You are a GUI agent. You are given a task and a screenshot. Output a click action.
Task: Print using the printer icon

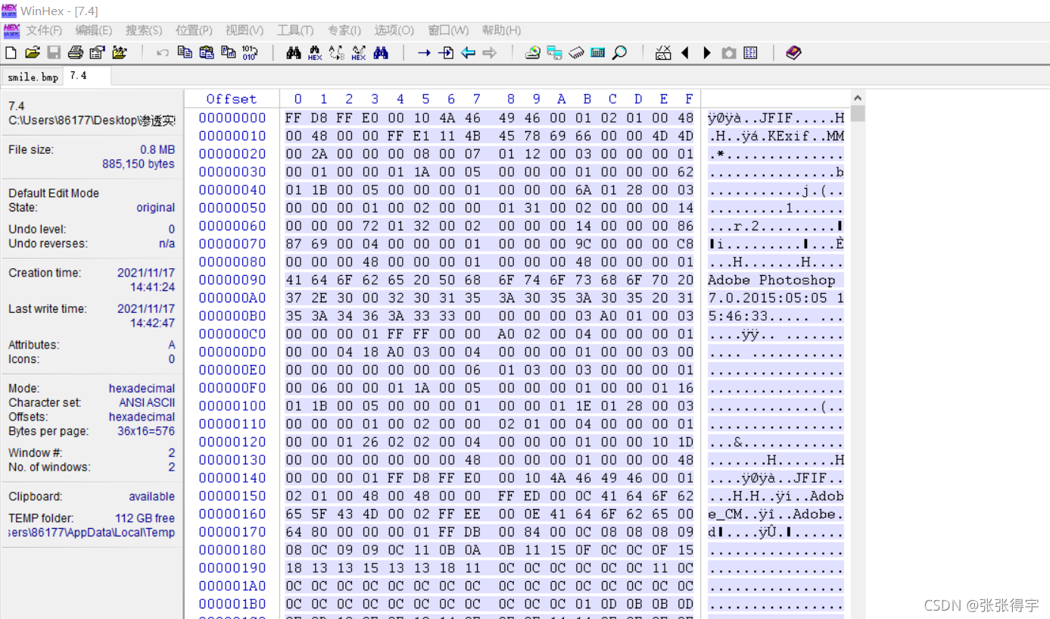coord(76,52)
